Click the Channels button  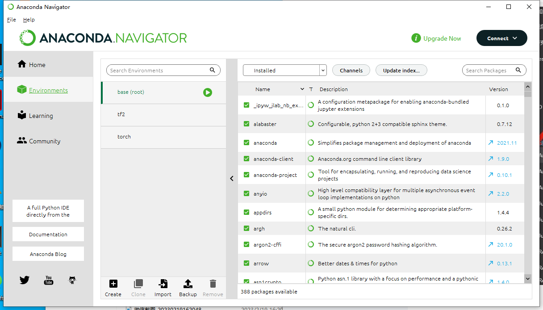pos(351,70)
